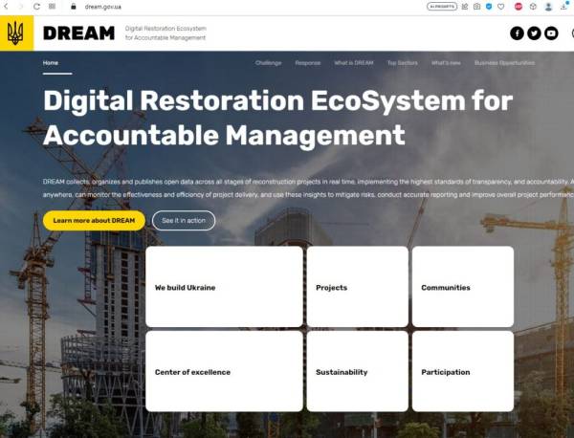Click the padlock site security icon
Viewport: 574px width, 438px height.
[74, 7]
